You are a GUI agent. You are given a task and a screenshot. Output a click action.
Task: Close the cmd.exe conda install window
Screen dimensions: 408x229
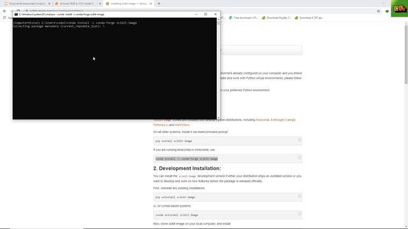(215, 14)
